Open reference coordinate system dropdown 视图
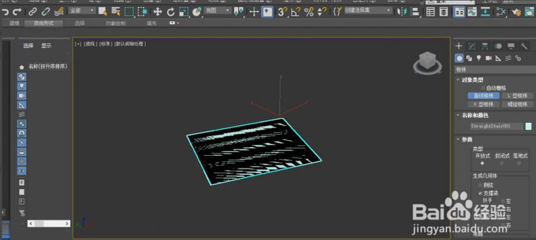 click(218, 11)
